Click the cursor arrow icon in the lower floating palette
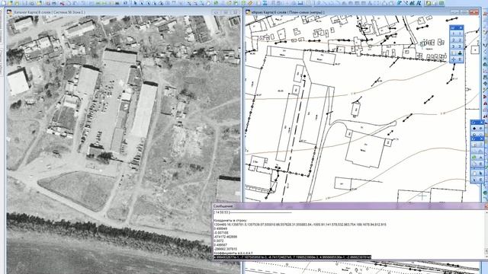 tap(480, 173)
